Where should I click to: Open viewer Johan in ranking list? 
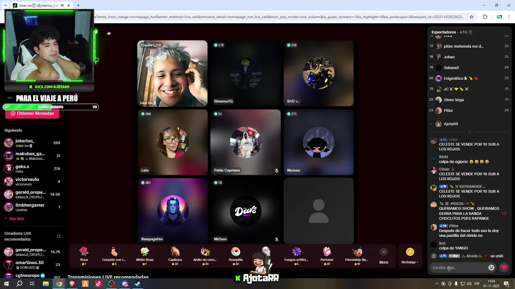(469, 57)
